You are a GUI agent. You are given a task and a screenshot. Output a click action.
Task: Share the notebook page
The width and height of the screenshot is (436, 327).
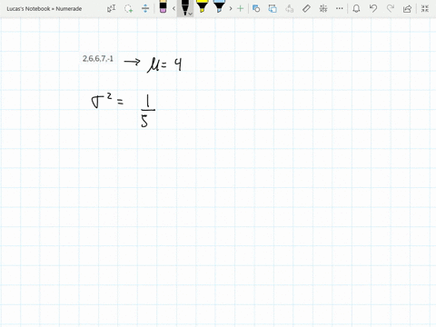click(x=407, y=8)
